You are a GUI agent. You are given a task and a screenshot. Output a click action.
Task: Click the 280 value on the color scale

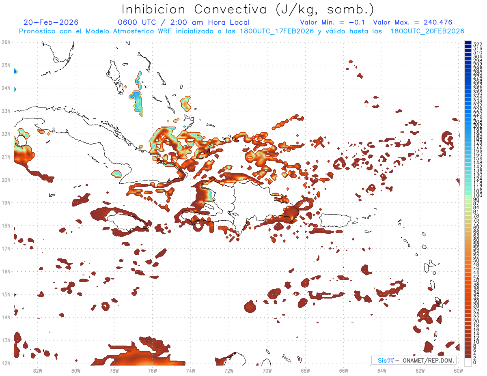477,73
